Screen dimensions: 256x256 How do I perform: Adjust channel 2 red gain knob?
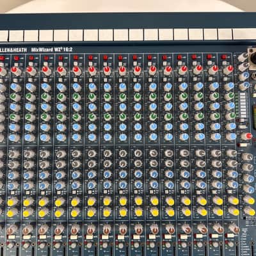[x=16, y=70]
